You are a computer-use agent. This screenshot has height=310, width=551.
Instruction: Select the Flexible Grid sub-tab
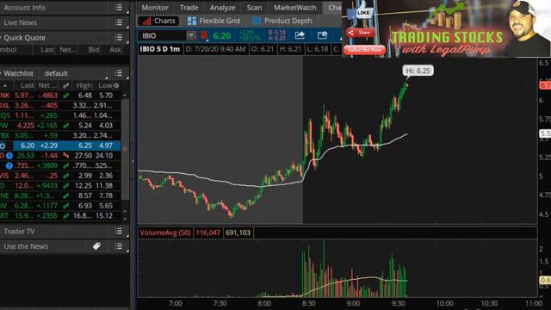click(214, 21)
